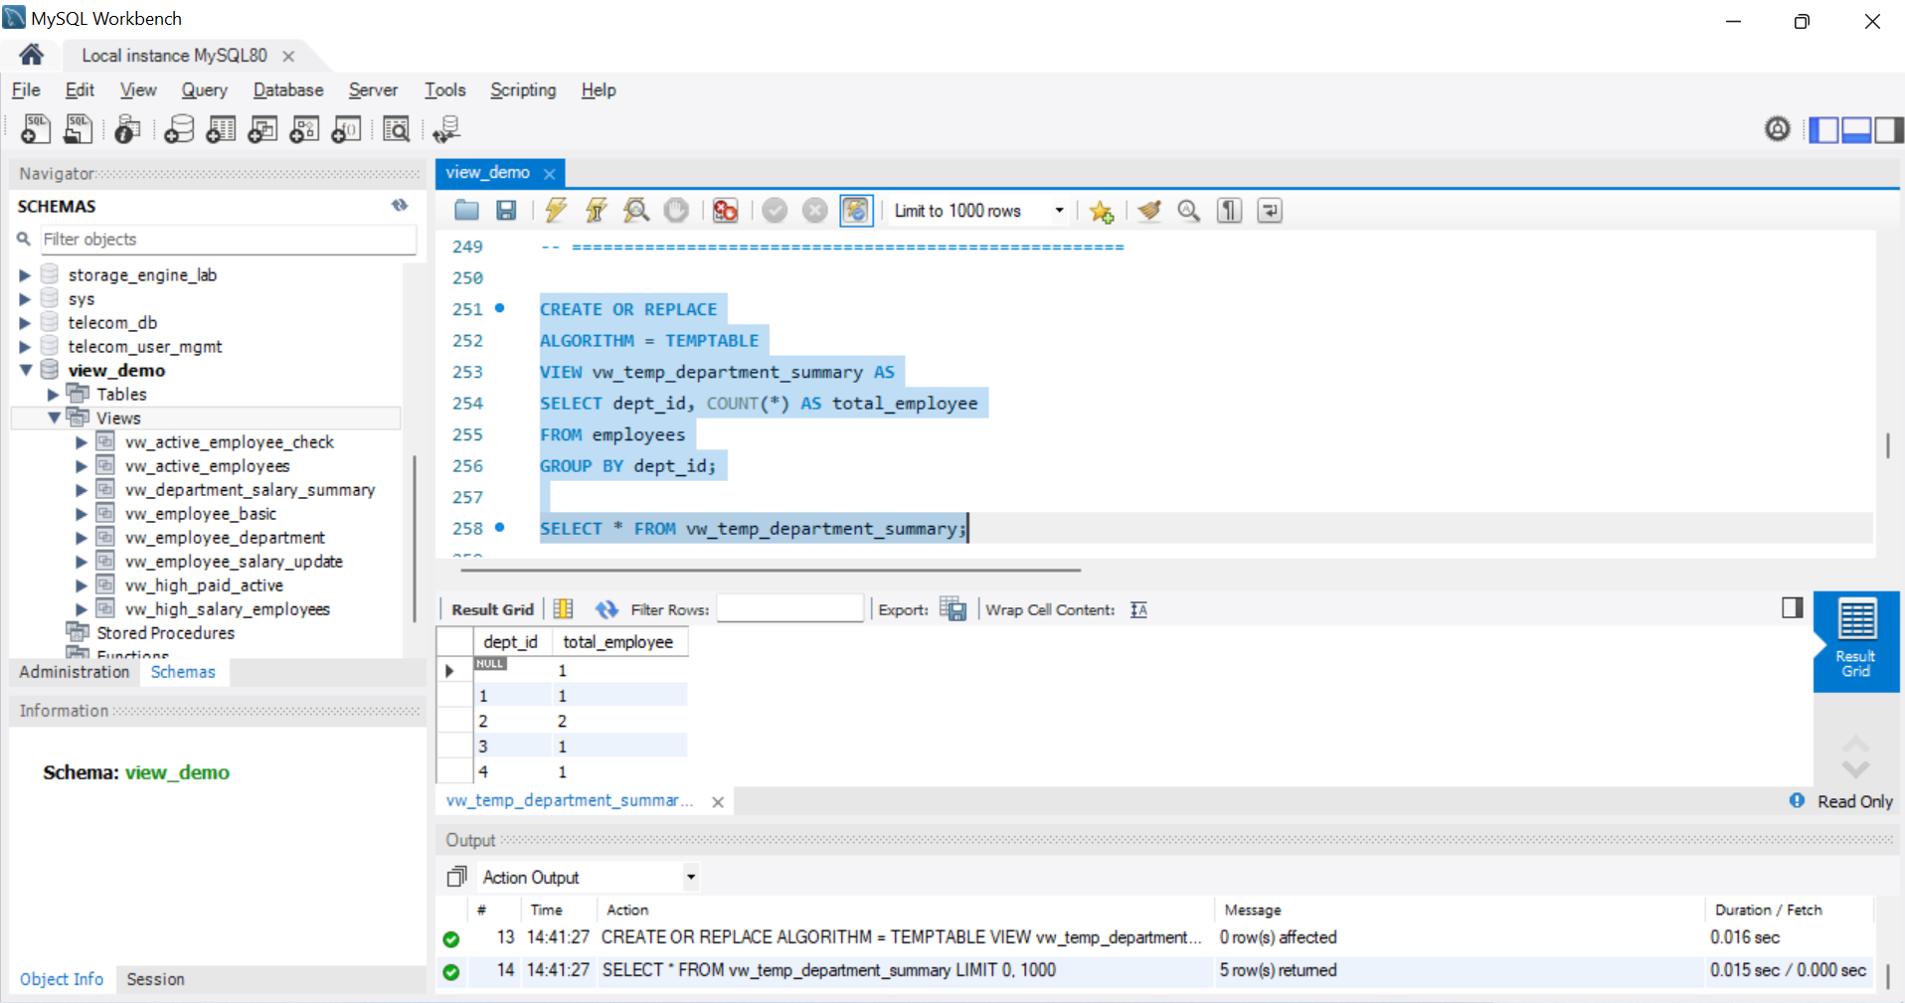Toggle invisible characters display pilcrow icon

click(1230, 210)
